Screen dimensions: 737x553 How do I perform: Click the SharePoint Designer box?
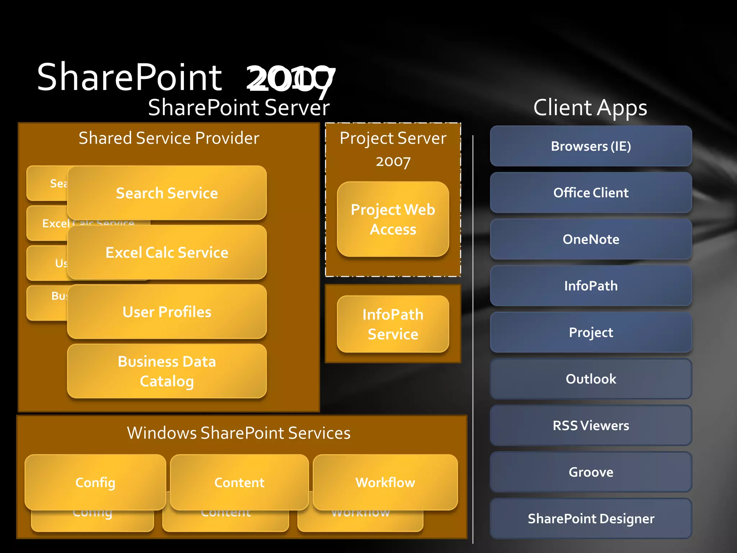pyautogui.click(x=591, y=518)
